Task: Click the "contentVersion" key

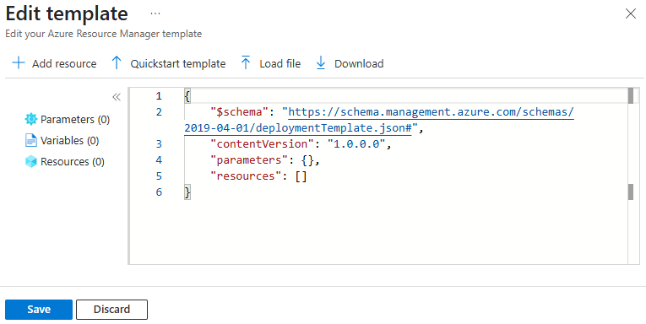Action: click(262, 144)
